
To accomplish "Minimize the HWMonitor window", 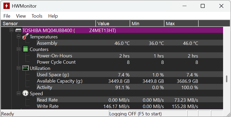I will 184,6.
